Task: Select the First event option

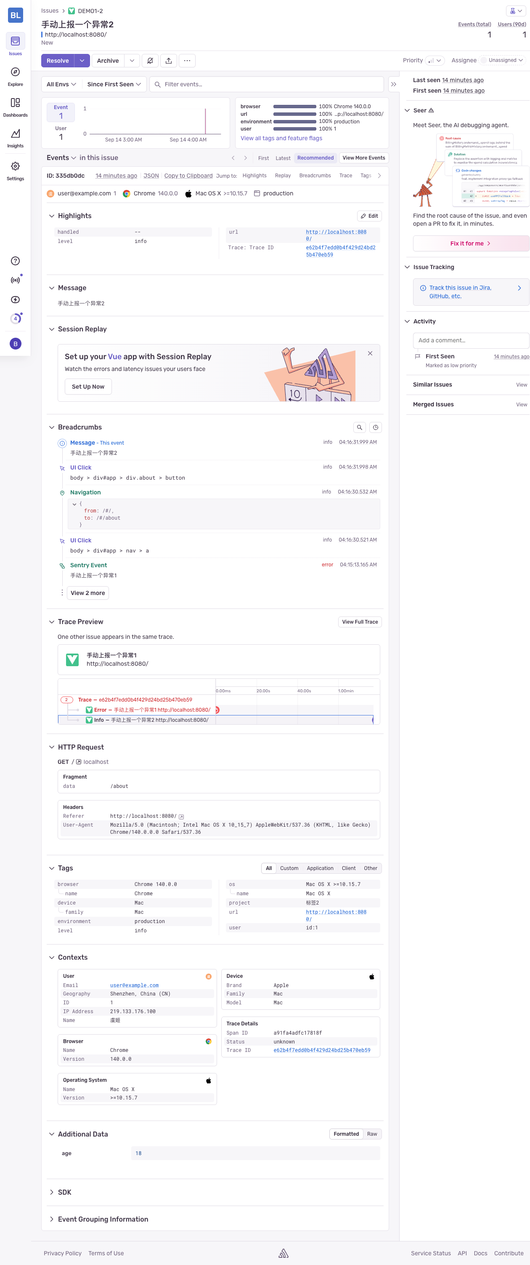Action: pos(263,158)
